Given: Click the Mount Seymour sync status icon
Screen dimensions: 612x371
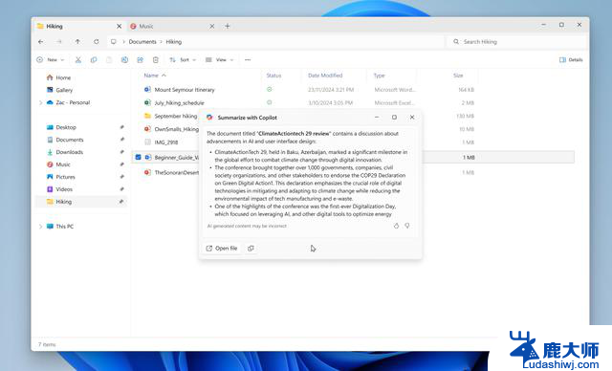Looking at the screenshot, I should pyautogui.click(x=270, y=89).
